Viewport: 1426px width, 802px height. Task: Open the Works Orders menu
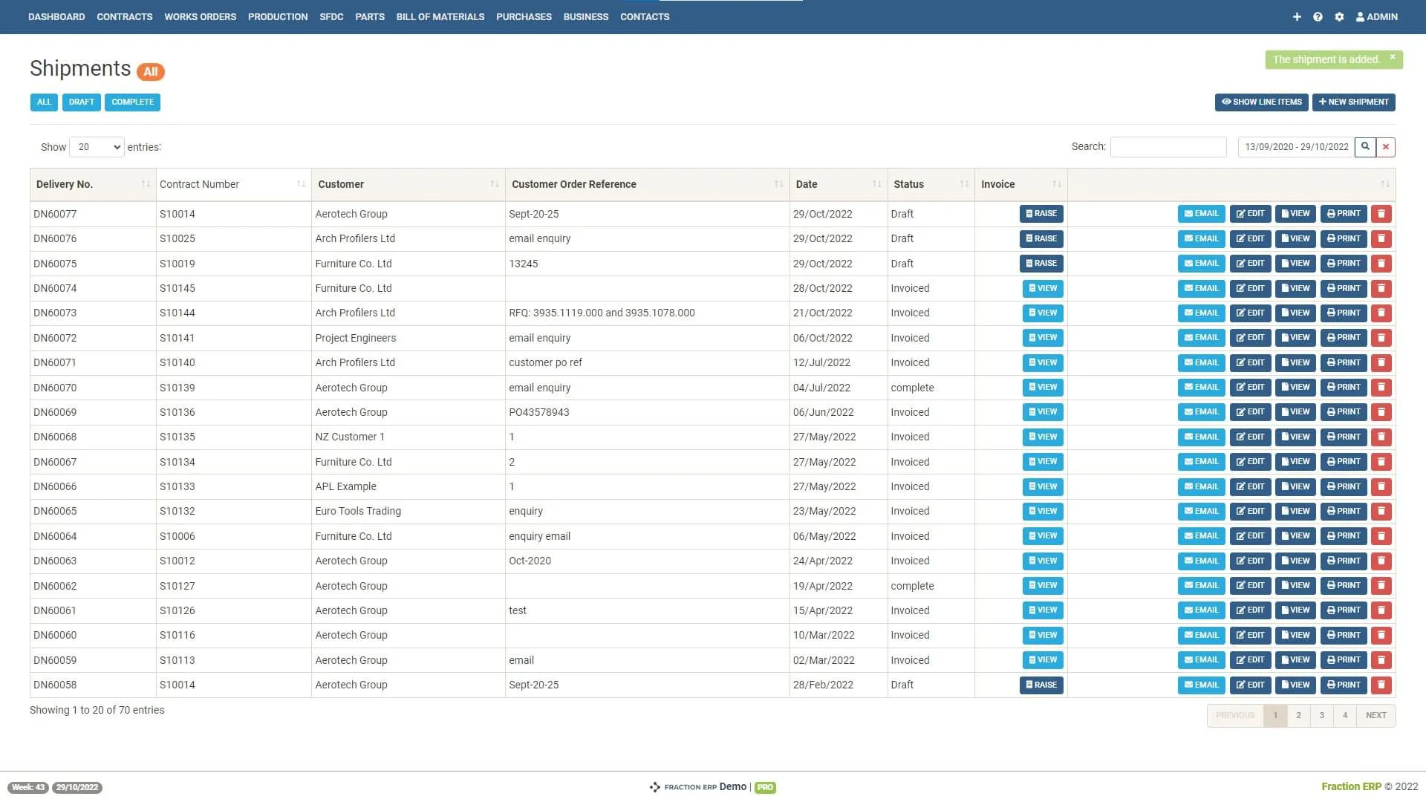point(200,16)
